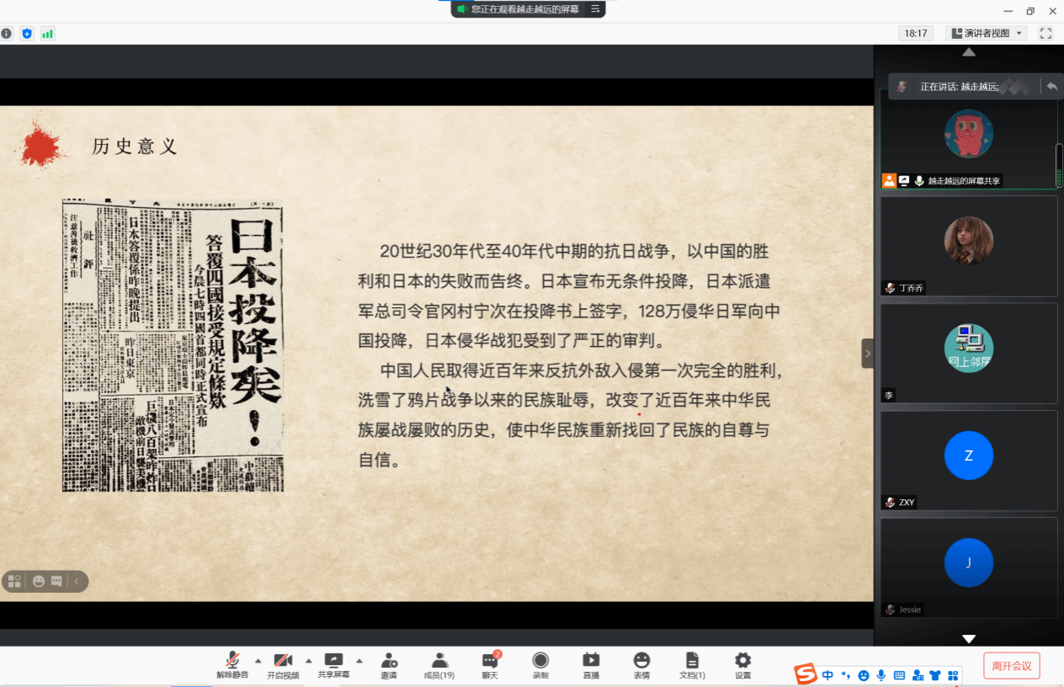
Task: Unmute microphone via 解除静音
Action: 232,664
